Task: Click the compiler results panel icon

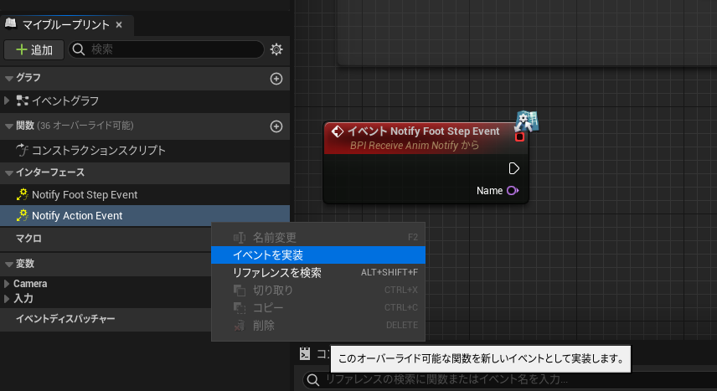Action: click(305, 353)
